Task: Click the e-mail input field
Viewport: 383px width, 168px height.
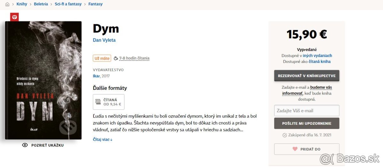Action: (306, 111)
